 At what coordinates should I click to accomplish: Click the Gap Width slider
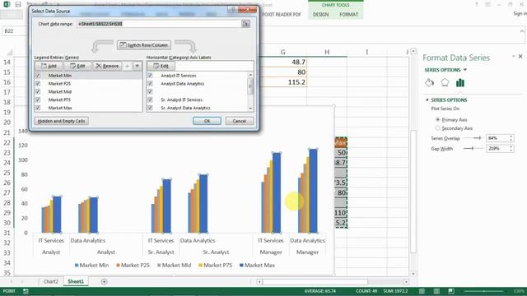pyautogui.click(x=473, y=148)
